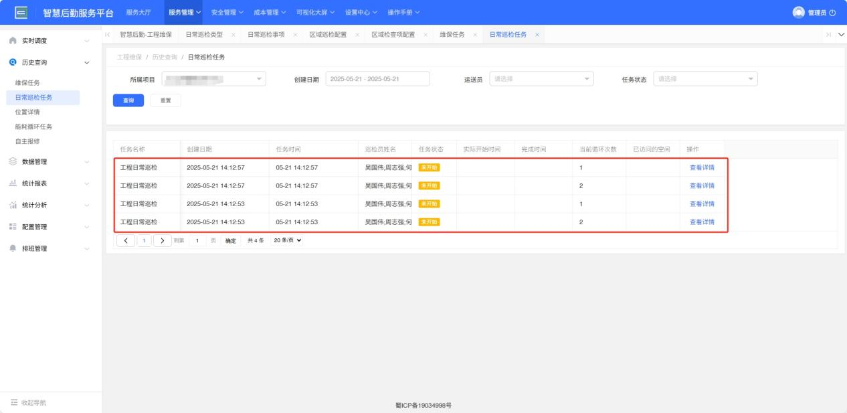Open 查看详情 for 14:12:57 row with count 1

click(702, 167)
